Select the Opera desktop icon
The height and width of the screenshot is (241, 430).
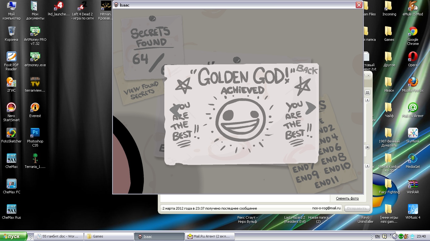click(413, 59)
